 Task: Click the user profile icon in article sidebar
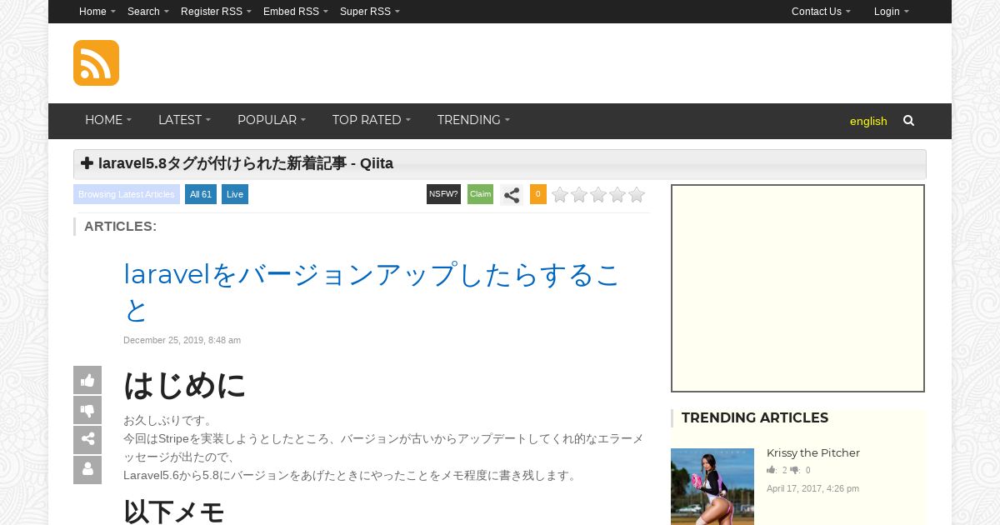tap(87, 470)
